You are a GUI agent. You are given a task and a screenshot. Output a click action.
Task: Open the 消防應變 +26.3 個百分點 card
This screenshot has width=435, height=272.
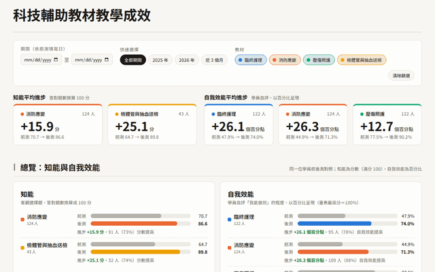coord(313,124)
